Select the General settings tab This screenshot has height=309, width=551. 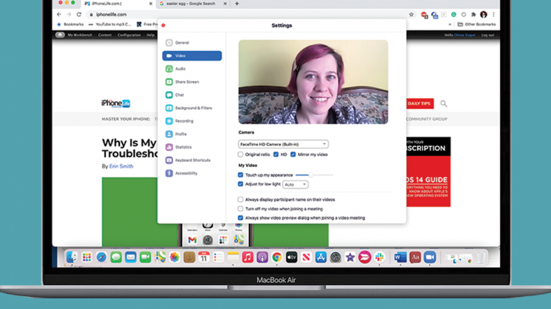192,42
